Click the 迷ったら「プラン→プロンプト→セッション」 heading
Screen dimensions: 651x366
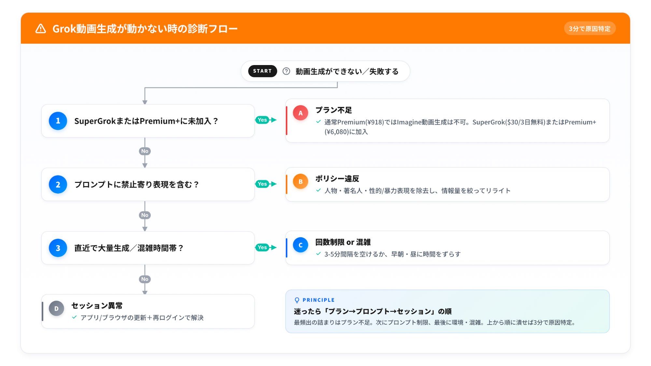373,311
